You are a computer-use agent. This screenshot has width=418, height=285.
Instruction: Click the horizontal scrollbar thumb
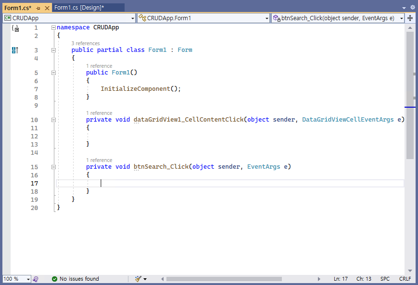(x=224, y=279)
